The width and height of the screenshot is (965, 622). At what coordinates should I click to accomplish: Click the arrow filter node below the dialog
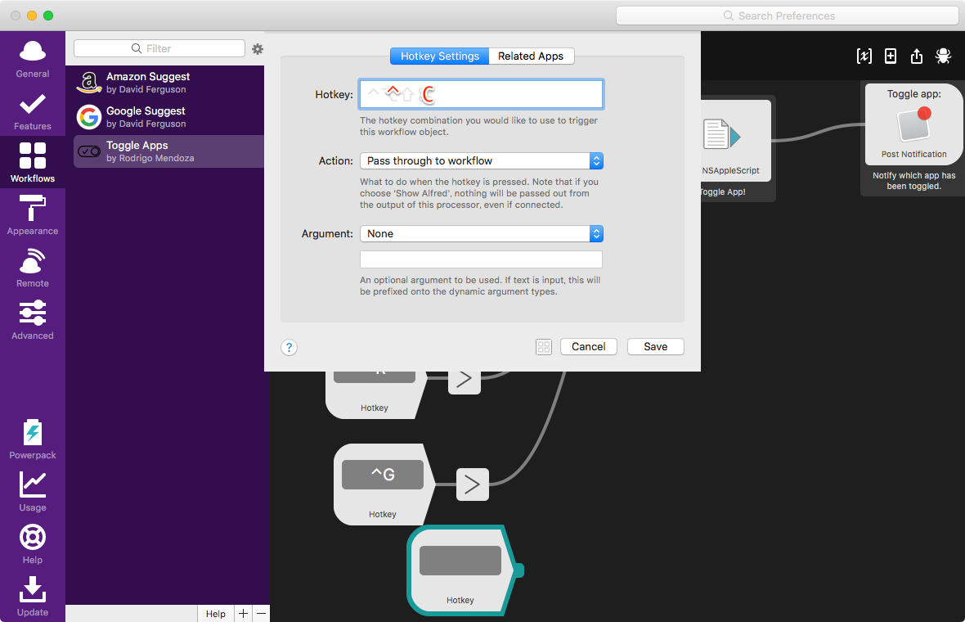pos(465,381)
